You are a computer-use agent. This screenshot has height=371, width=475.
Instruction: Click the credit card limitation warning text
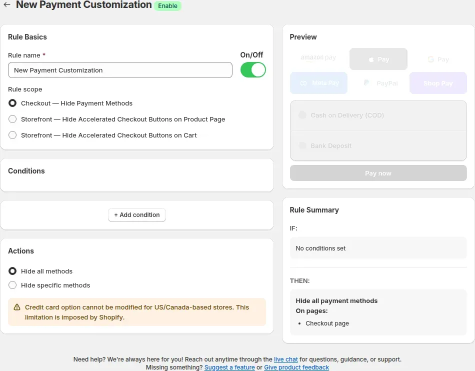[137, 312]
